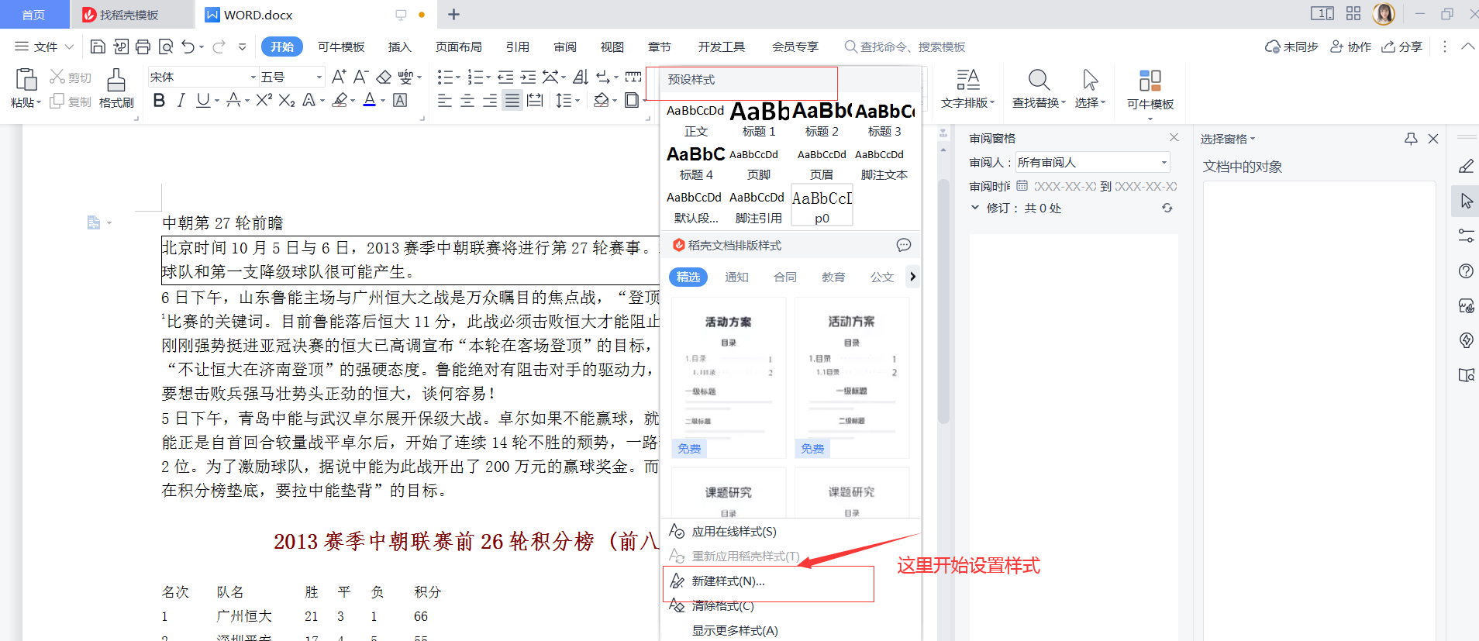This screenshot has height=641, width=1479.
Task: Open Print Preview from quick toolbar
Action: tap(165, 47)
